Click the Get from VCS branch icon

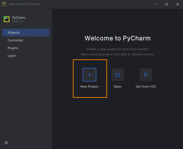(146, 75)
